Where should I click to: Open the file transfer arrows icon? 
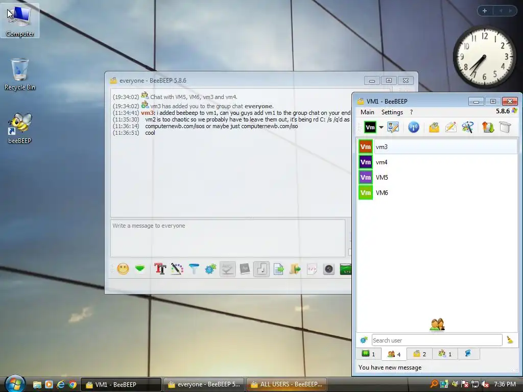[x=488, y=127]
